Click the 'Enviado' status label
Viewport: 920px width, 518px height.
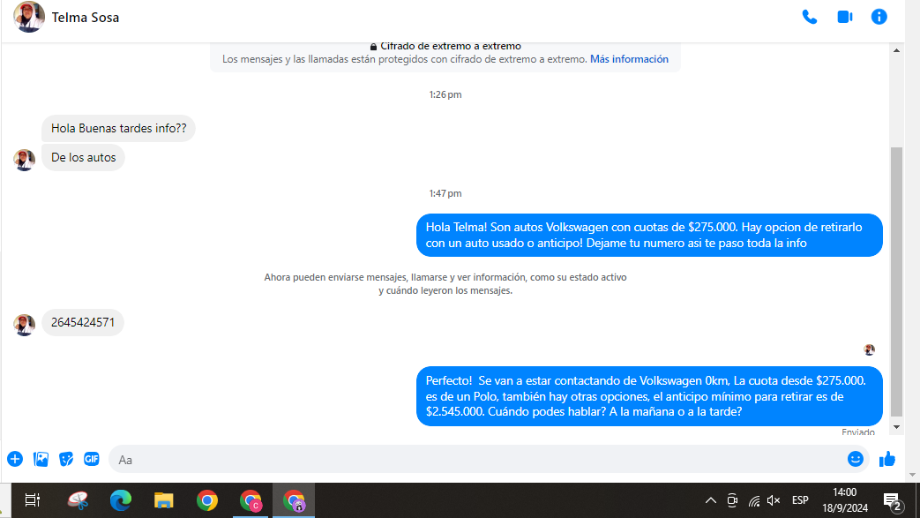tap(857, 432)
